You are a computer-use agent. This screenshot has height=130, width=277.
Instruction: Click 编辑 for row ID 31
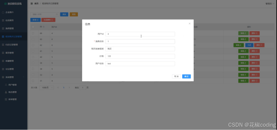(x=243, y=81)
